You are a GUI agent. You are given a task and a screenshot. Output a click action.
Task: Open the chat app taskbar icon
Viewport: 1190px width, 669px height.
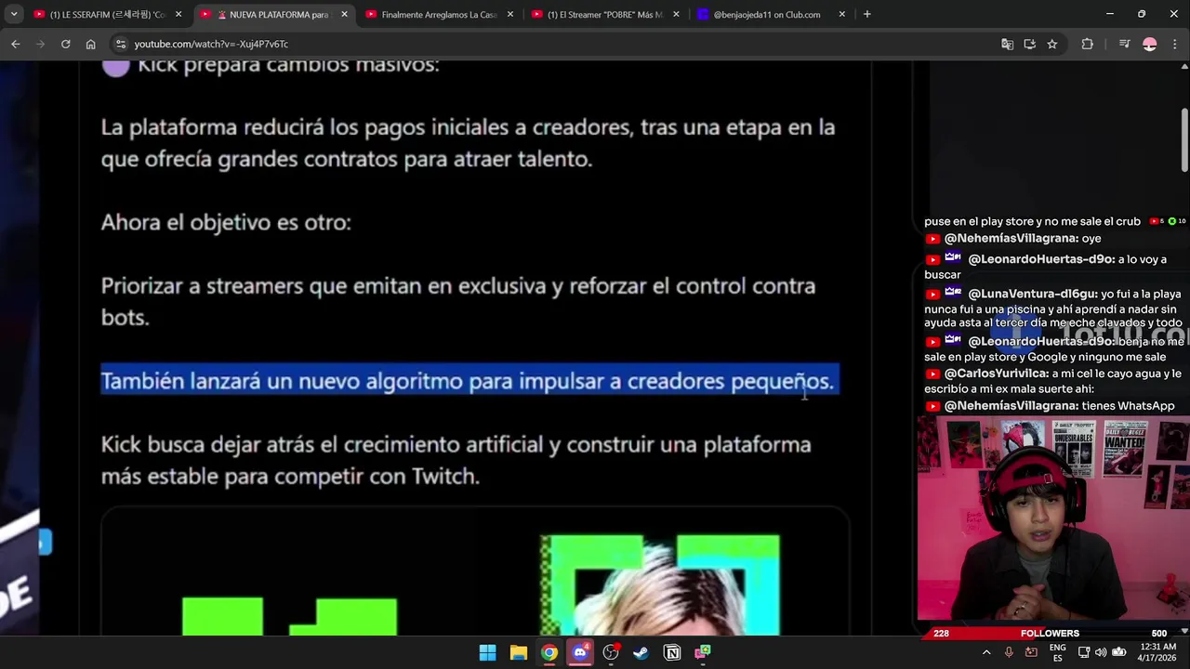702,652
